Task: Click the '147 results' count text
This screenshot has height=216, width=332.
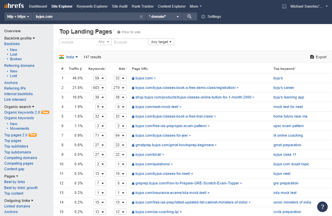Action: coord(92,57)
